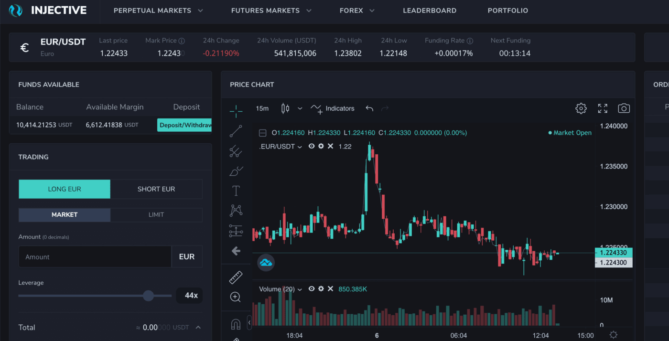The image size is (669, 341).
Task: Open chart settings gear icon
Action: (x=581, y=108)
